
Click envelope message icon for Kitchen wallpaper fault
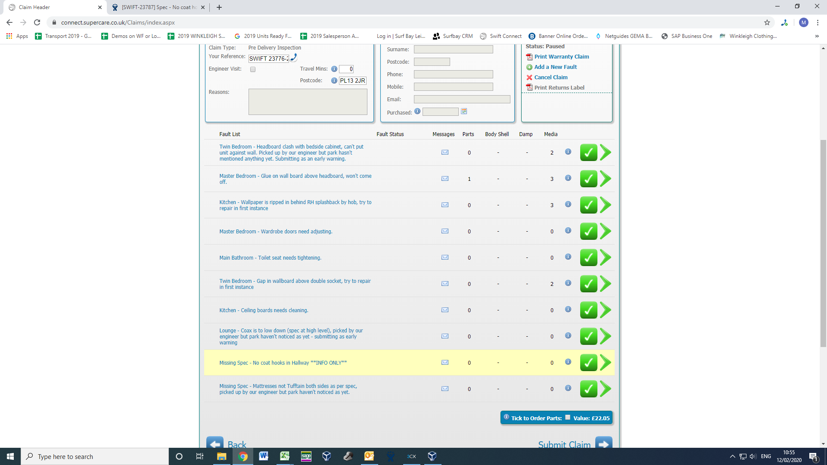(445, 205)
